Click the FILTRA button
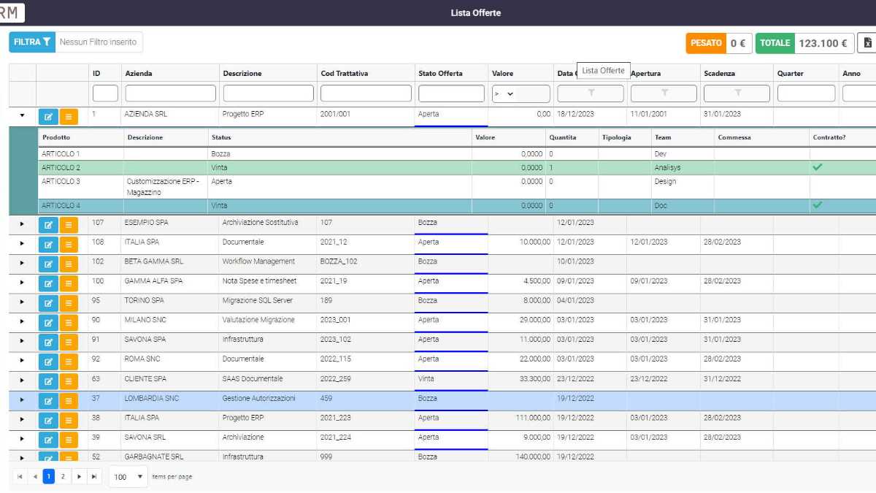The width and height of the screenshot is (876, 493). pos(32,42)
